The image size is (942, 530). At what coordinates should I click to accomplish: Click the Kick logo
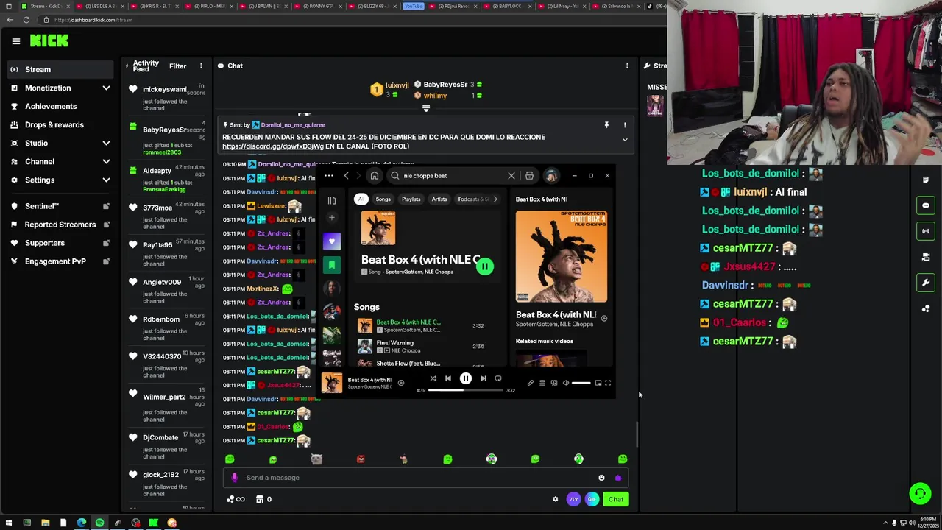coord(49,40)
